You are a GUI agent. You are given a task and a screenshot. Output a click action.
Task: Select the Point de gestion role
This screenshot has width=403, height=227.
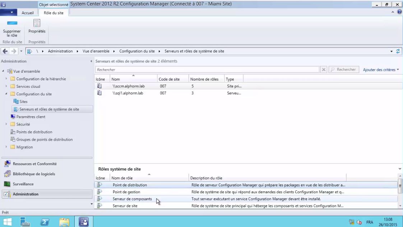click(x=246, y=192)
